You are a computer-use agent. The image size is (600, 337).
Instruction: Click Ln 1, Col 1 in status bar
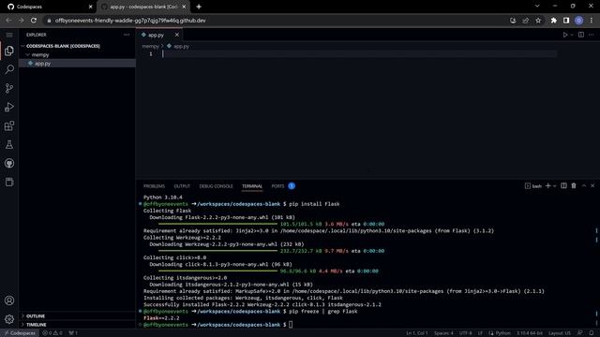416,333
